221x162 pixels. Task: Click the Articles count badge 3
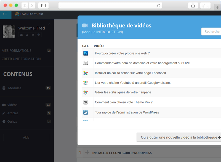[x=49, y=113]
